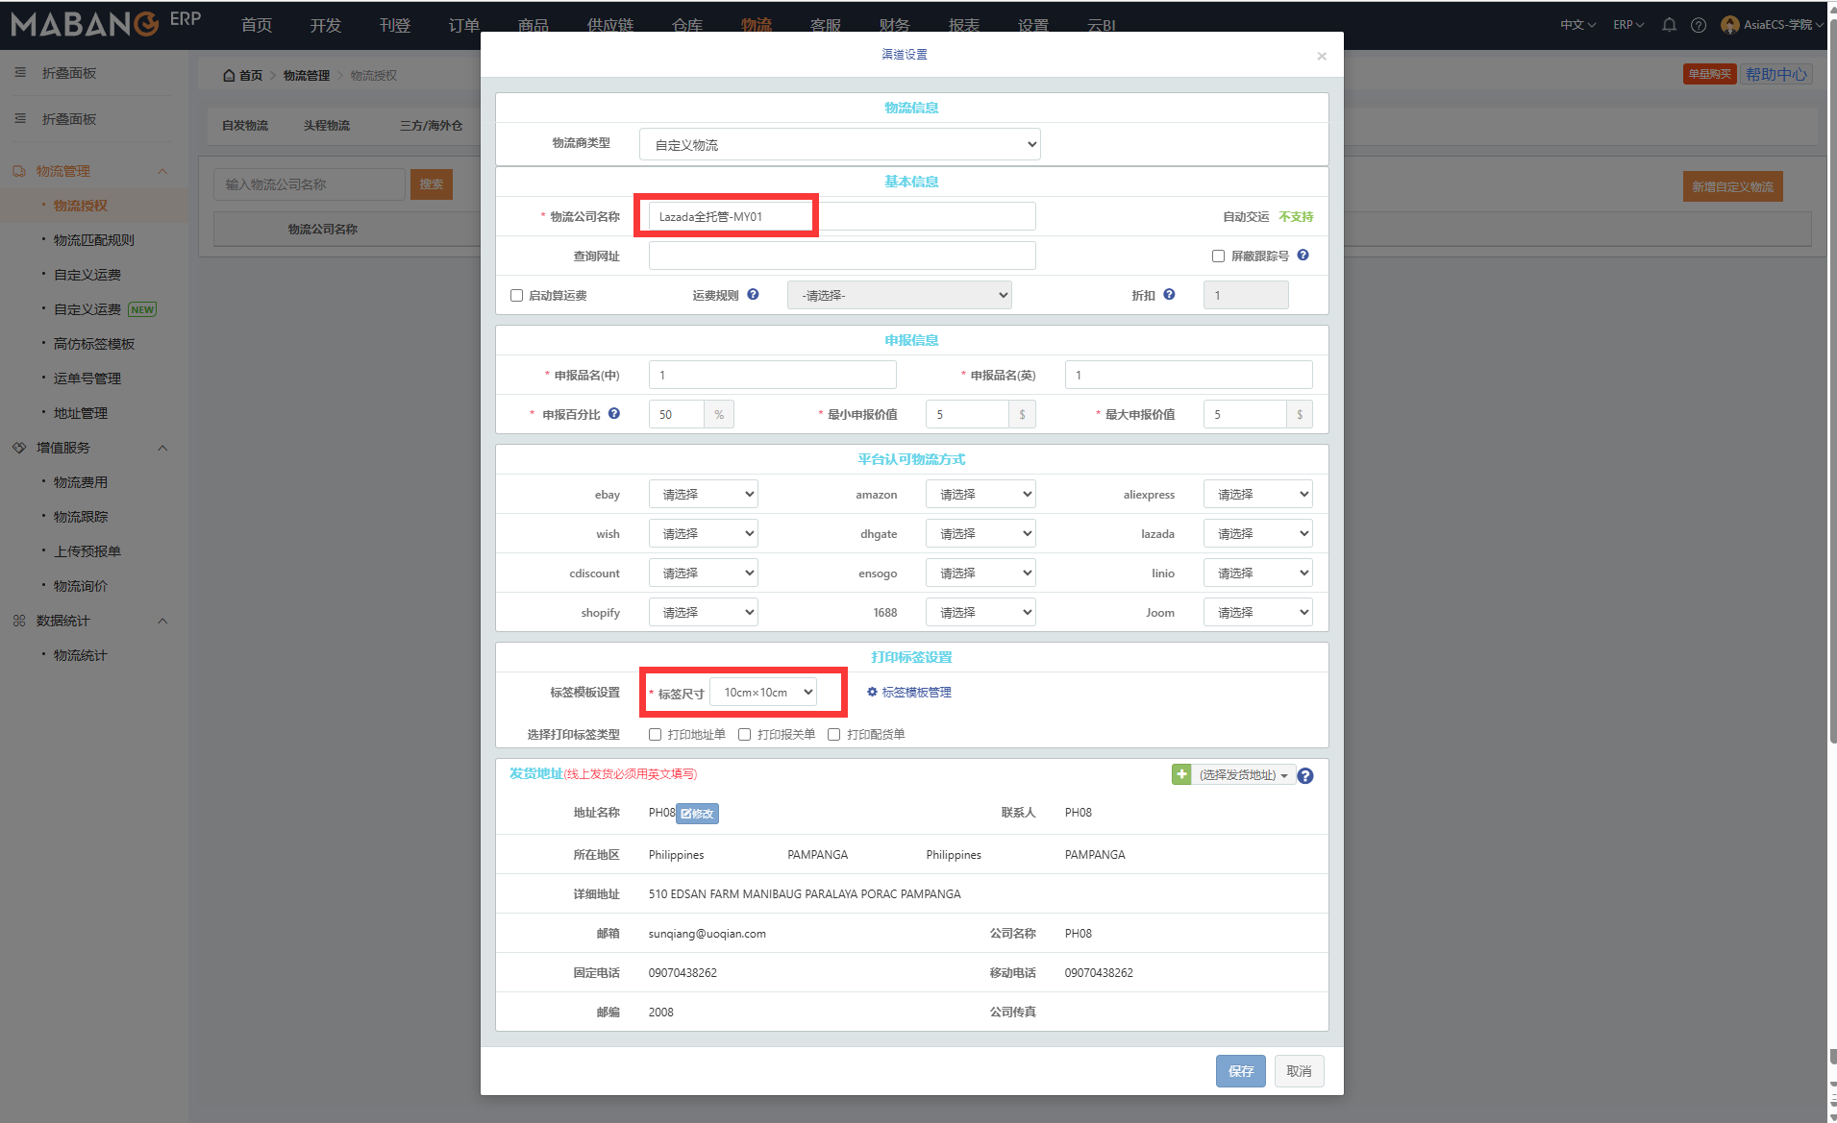Viewport: 1837px width, 1123px height.
Task: Click the 最小申报价值 input field
Action: click(967, 414)
